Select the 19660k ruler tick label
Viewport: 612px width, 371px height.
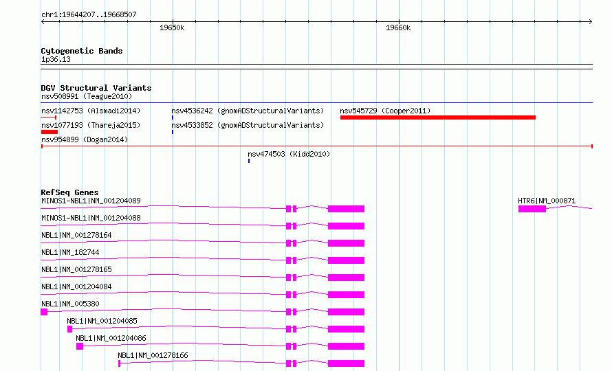(398, 27)
